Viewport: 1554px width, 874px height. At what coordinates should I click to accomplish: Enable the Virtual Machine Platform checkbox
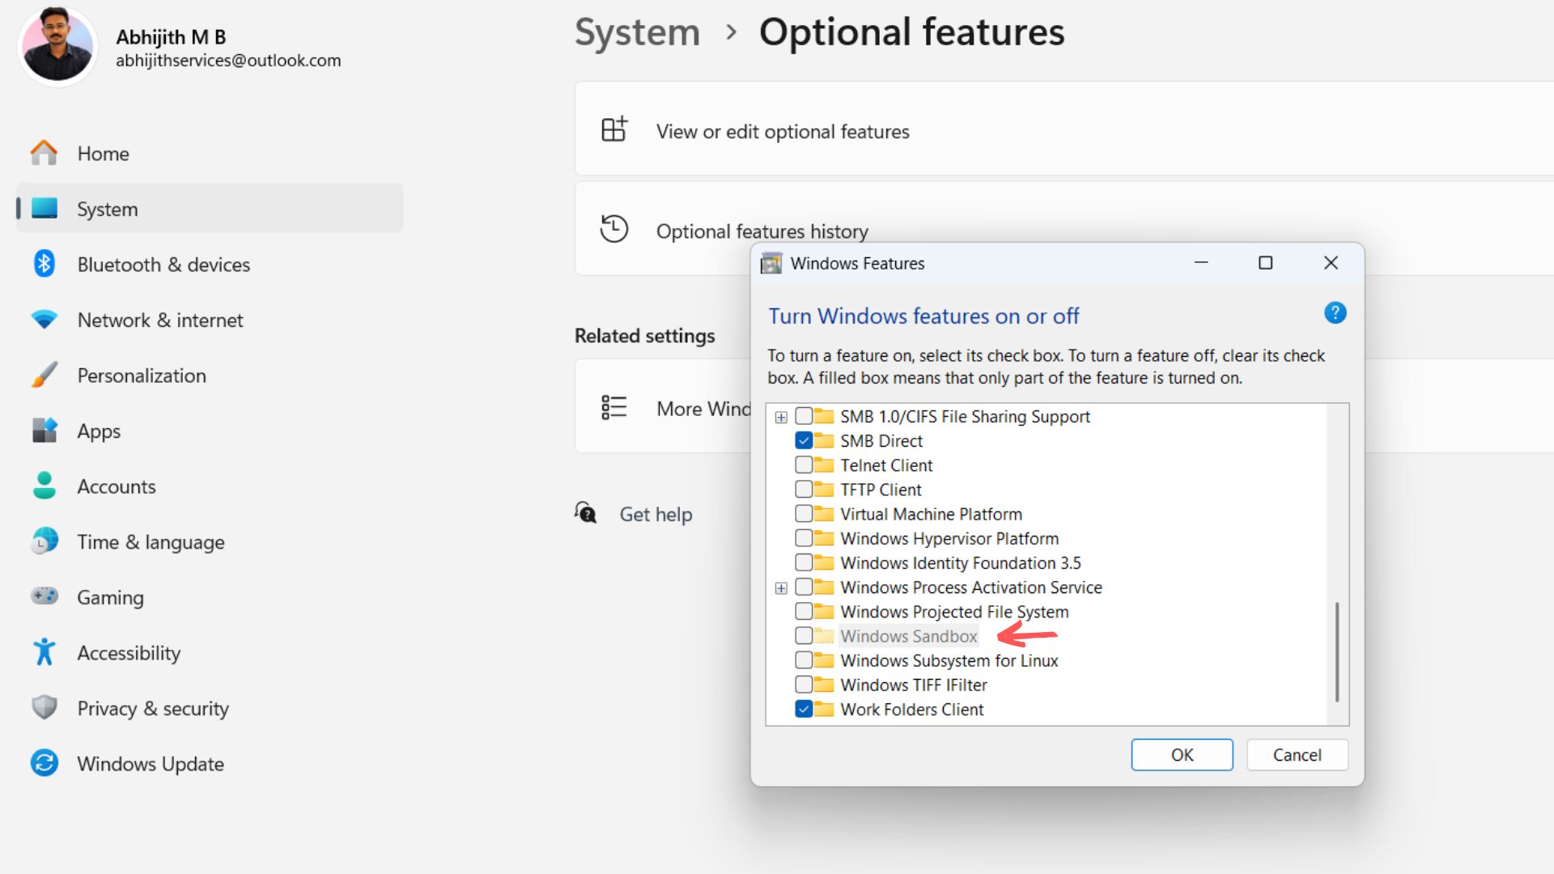pyautogui.click(x=804, y=514)
